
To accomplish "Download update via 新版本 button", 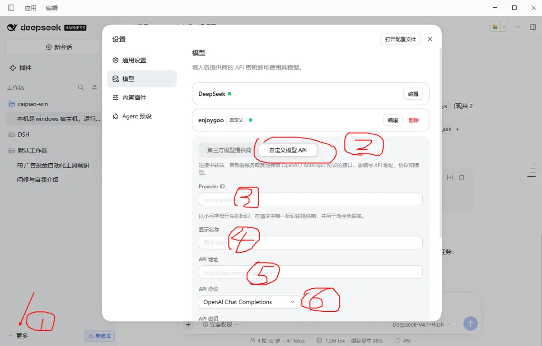I will point(100,336).
